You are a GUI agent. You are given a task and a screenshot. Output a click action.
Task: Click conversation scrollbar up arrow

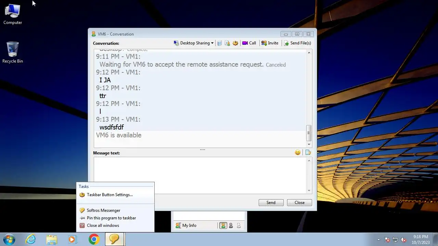click(x=309, y=52)
